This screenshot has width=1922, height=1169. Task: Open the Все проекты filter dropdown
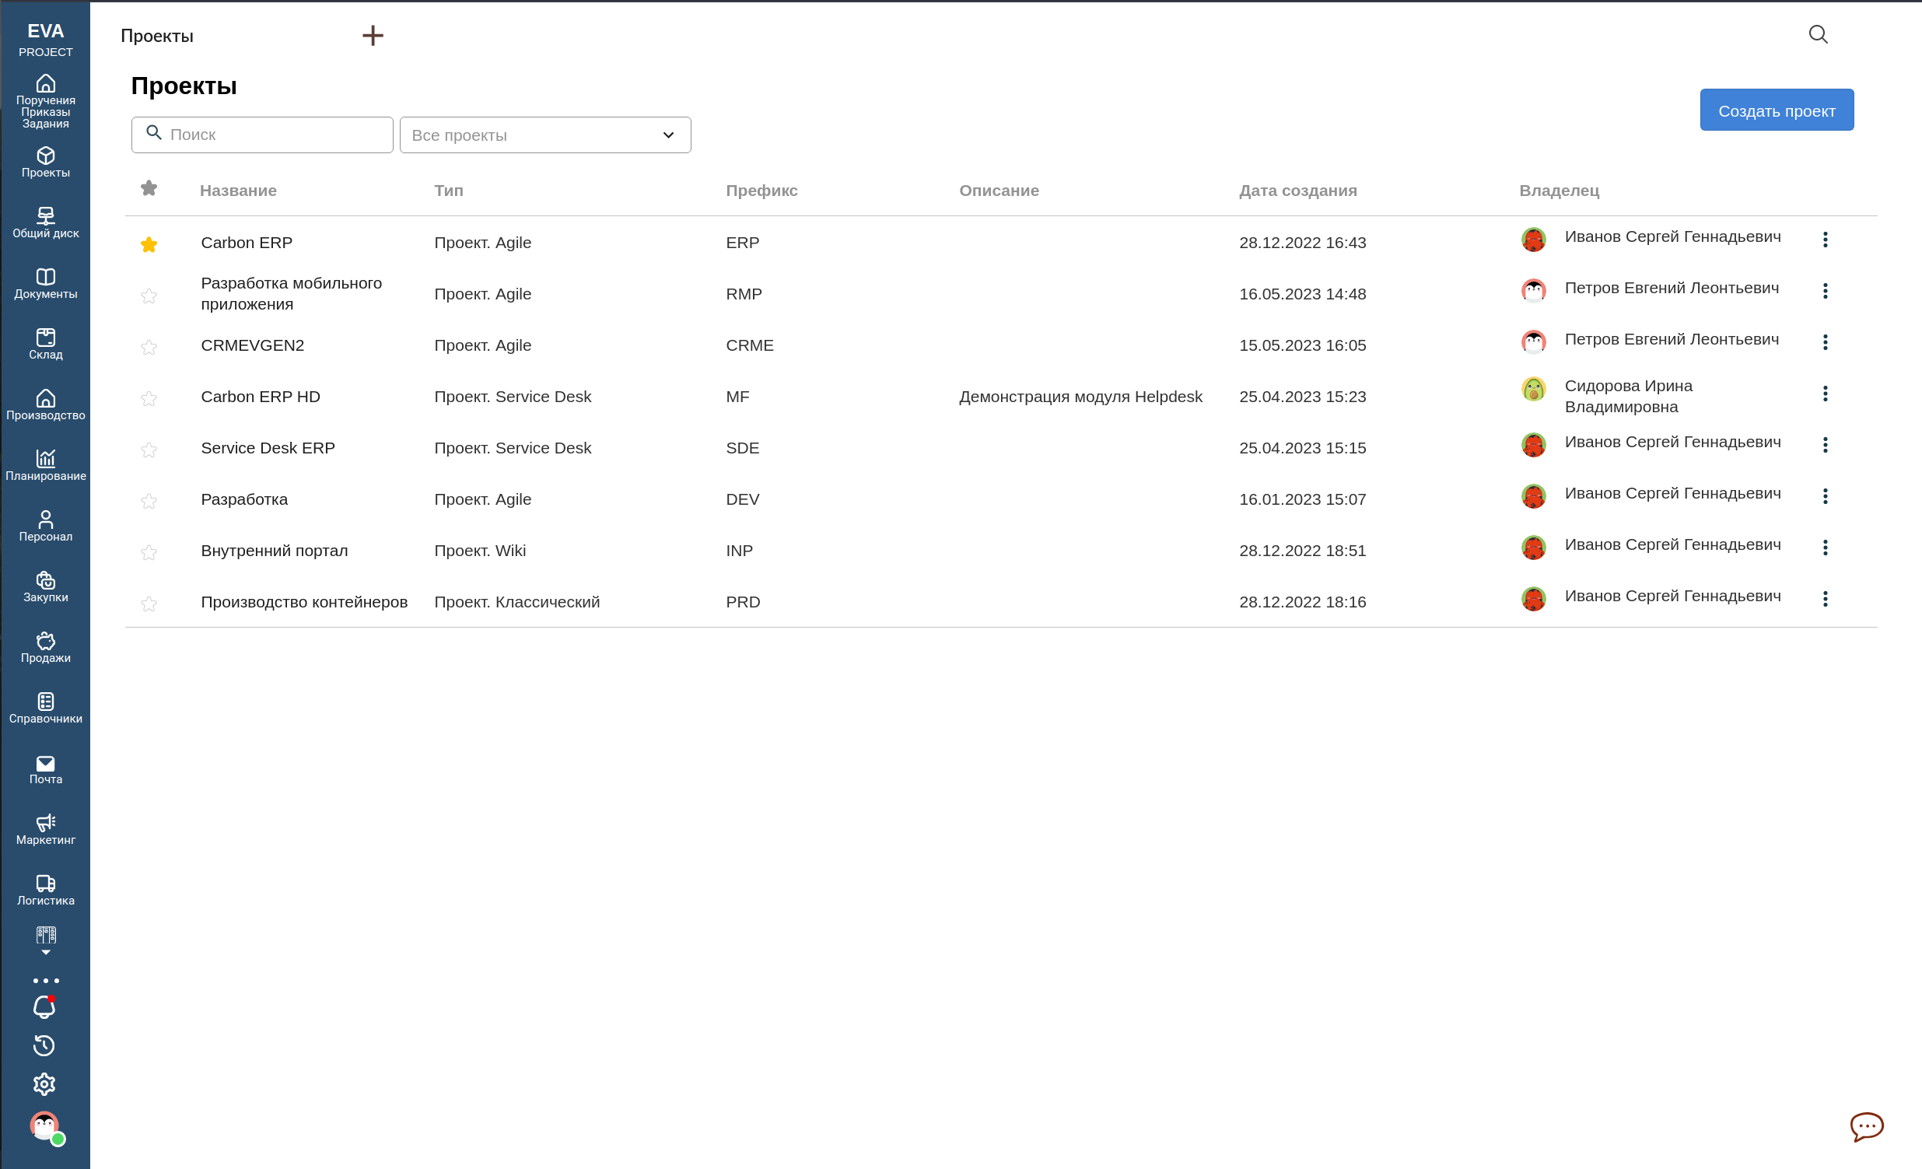544,135
